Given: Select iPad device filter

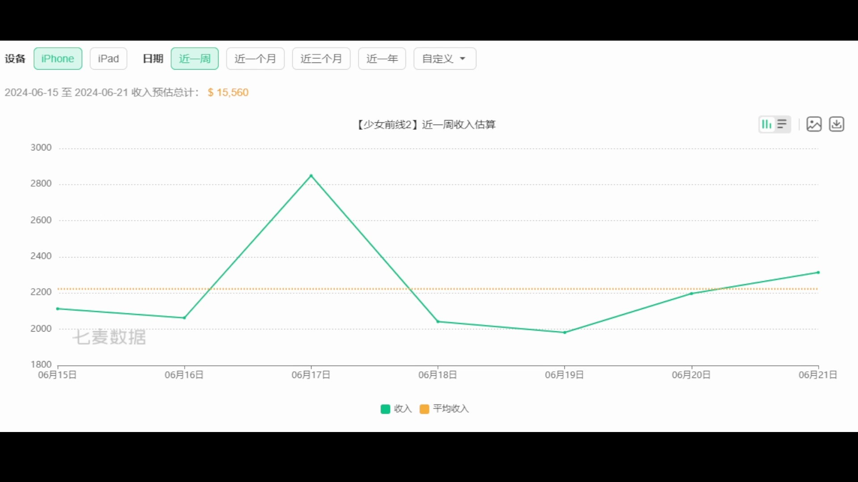Looking at the screenshot, I should (x=108, y=58).
